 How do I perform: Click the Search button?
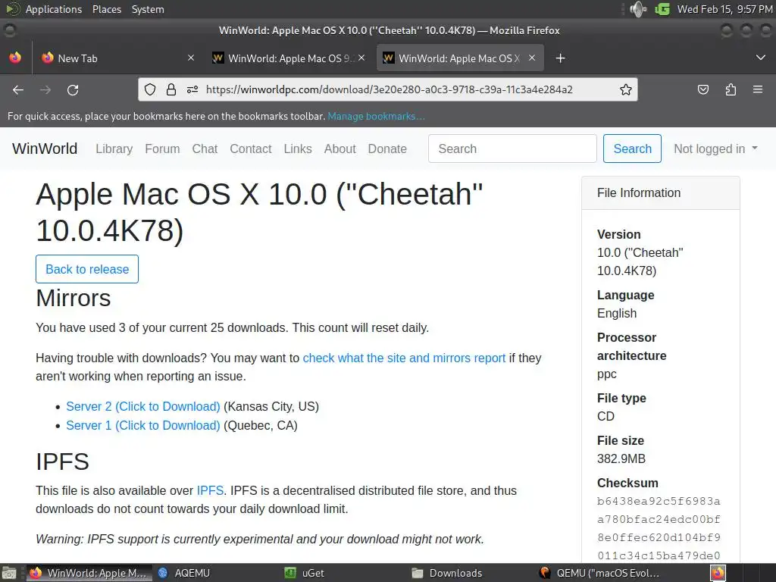click(632, 149)
